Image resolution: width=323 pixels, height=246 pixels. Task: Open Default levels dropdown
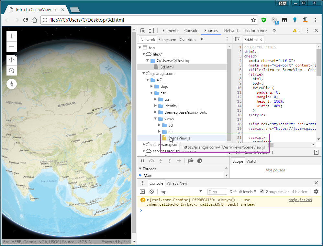click(243, 191)
